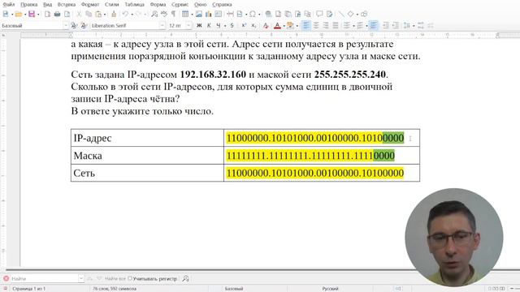Click the font color A
Screen dimensions: 520x292
pos(277,25)
